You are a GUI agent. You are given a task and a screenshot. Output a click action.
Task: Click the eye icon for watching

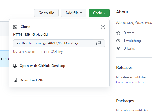coord(118,41)
